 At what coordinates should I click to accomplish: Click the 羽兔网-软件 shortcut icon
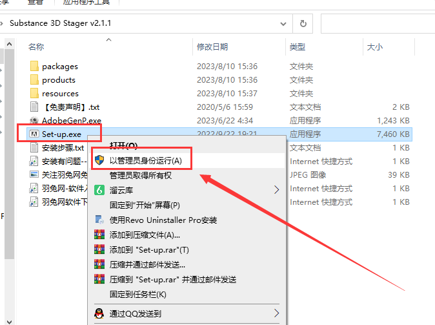tap(34, 188)
